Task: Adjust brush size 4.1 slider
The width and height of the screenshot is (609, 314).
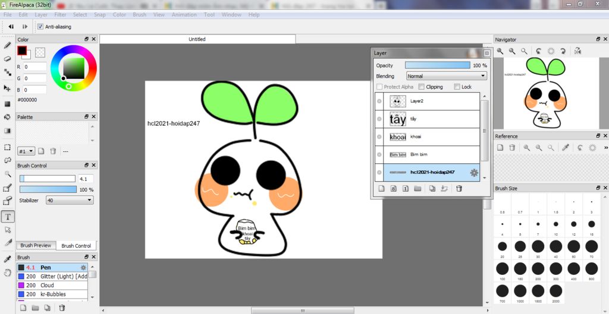Action: [x=48, y=179]
